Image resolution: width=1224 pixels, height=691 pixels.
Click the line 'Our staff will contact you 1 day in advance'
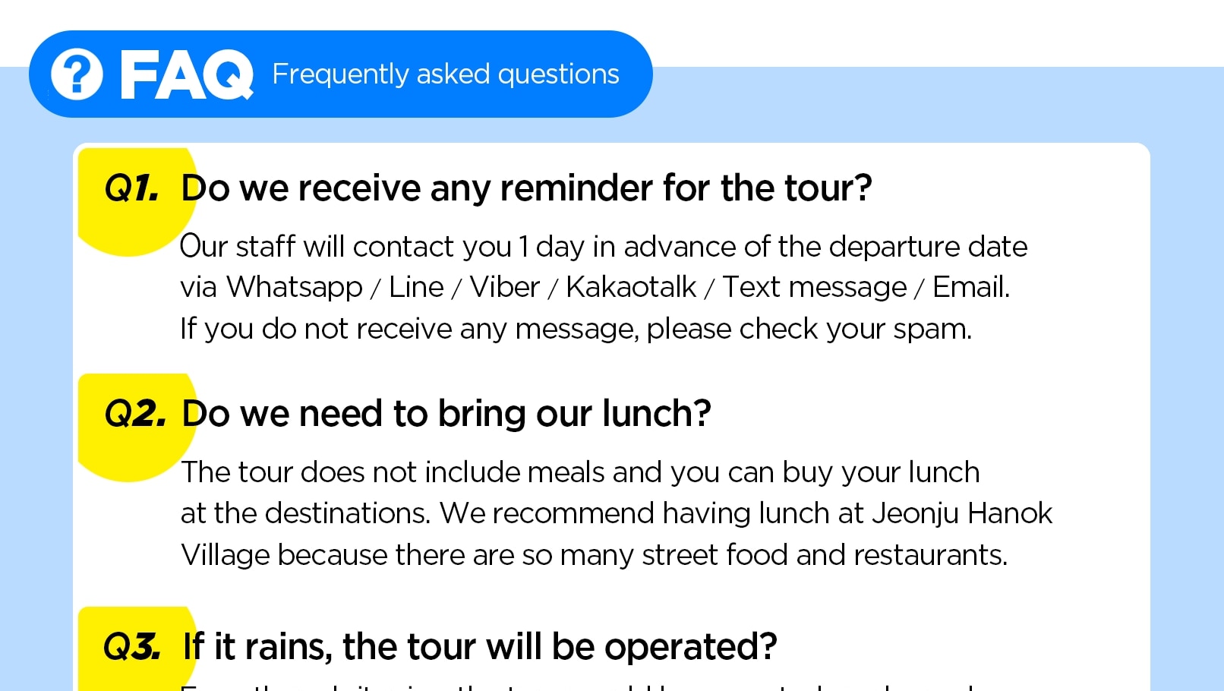604,247
